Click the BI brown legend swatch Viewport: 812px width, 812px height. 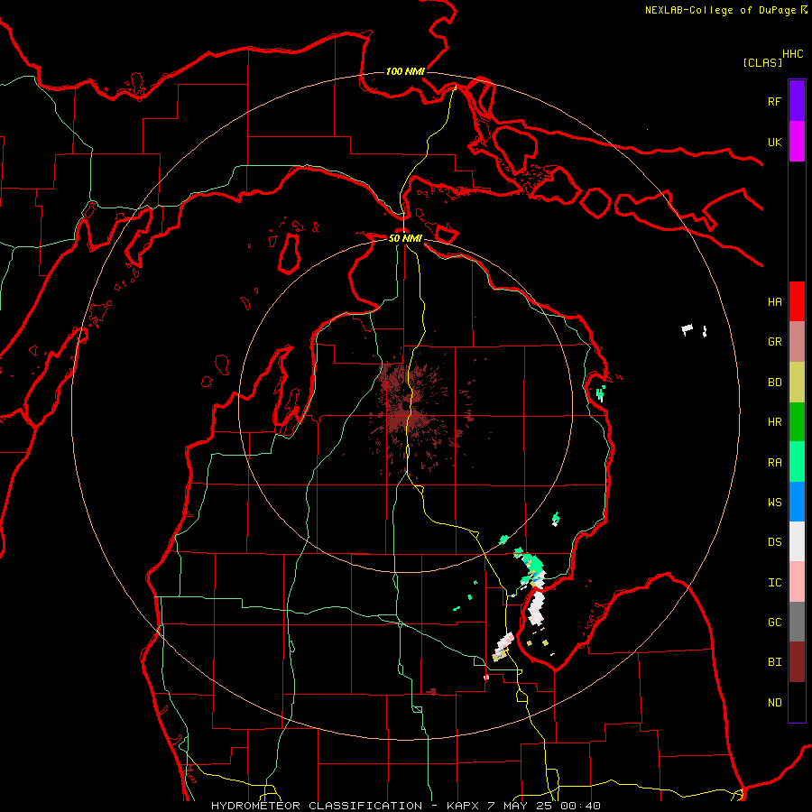click(x=797, y=662)
